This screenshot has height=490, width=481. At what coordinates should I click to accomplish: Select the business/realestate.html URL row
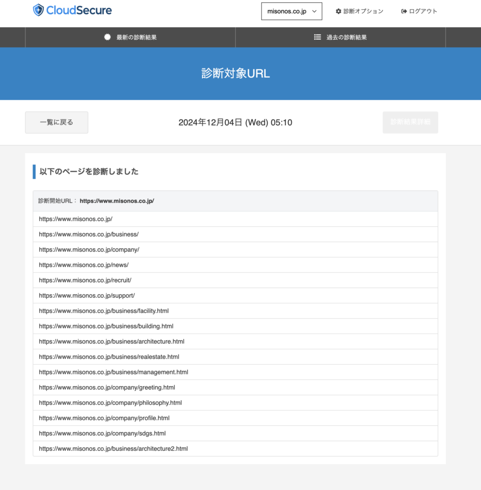109,357
